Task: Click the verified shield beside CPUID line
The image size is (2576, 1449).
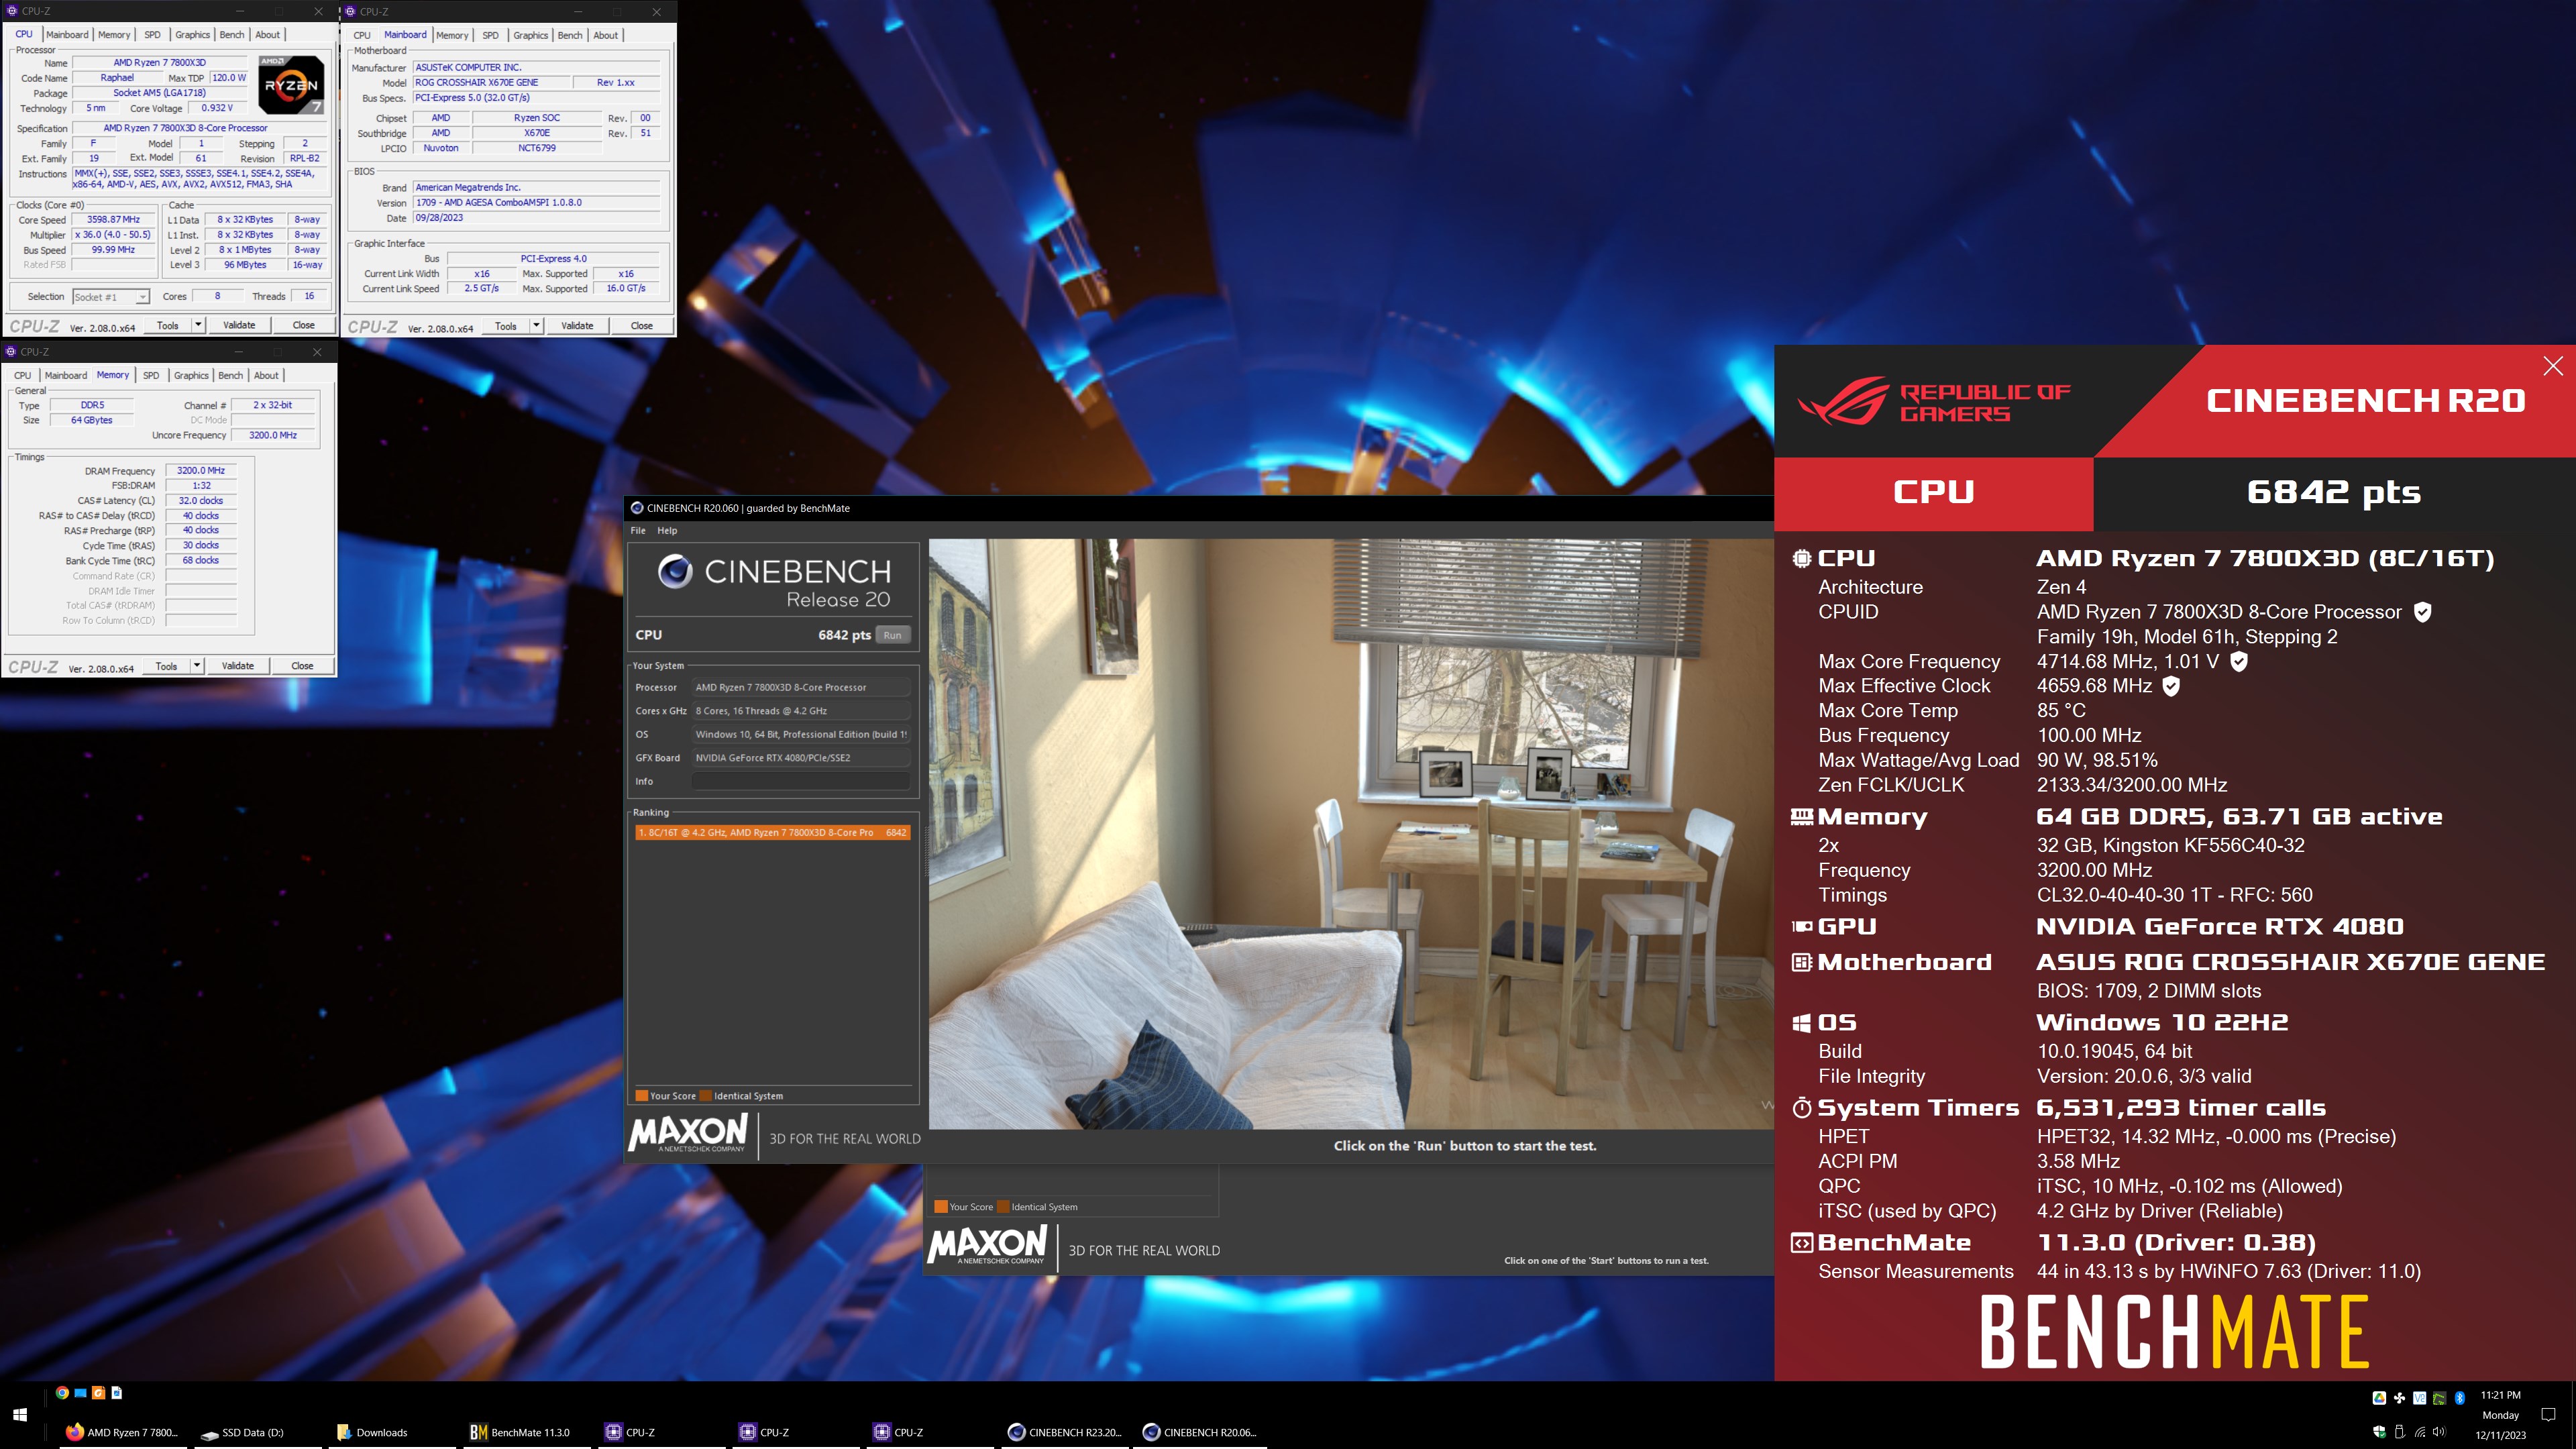Action: (2422, 612)
